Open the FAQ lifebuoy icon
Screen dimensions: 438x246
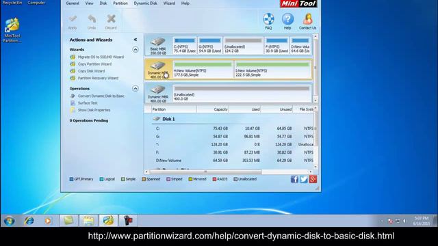click(x=268, y=19)
